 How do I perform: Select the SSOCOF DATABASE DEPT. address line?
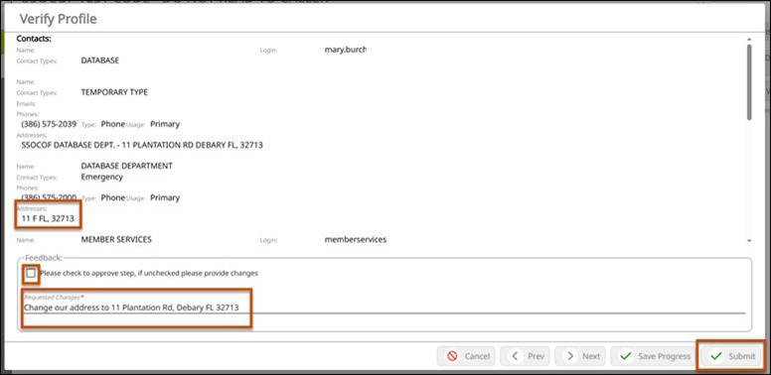point(142,145)
